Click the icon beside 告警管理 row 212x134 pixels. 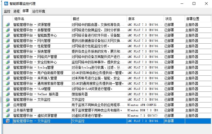click(8, 30)
